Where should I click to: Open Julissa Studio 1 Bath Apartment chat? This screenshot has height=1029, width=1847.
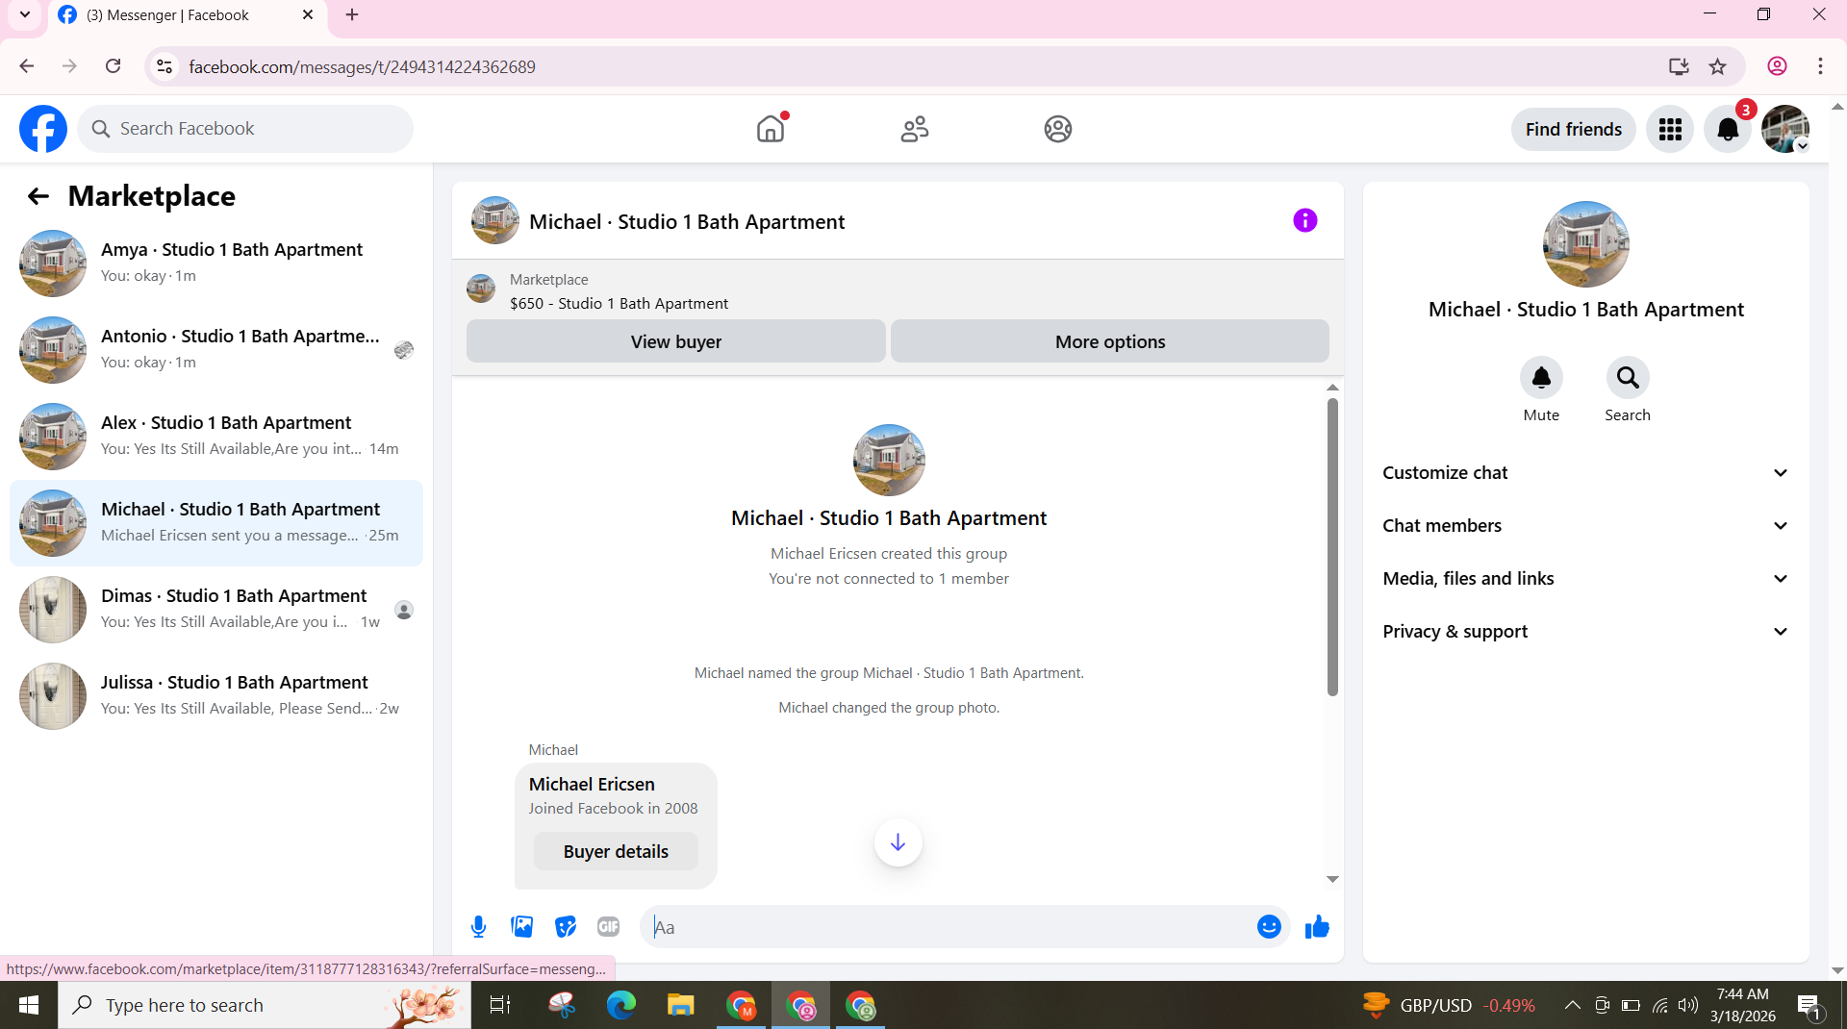216,696
